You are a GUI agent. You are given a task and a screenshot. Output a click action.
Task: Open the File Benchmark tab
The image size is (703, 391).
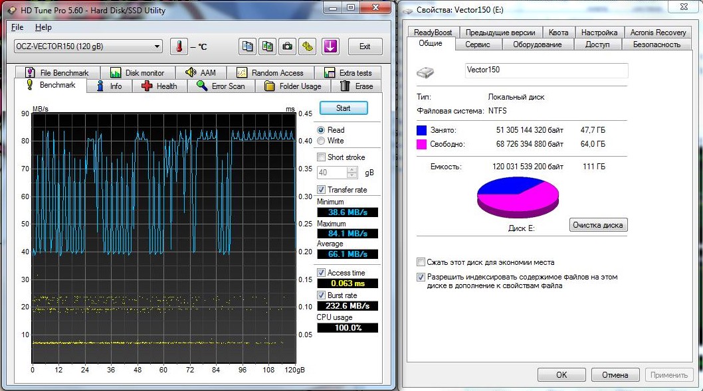[57, 72]
